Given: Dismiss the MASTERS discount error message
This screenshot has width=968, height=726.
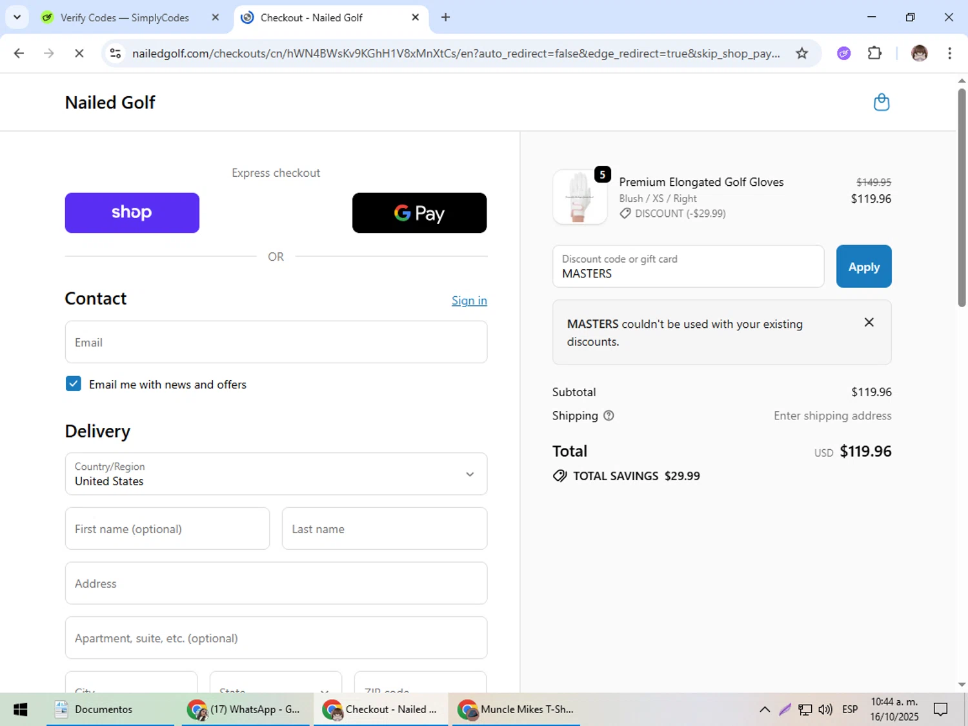Looking at the screenshot, I should point(869,322).
